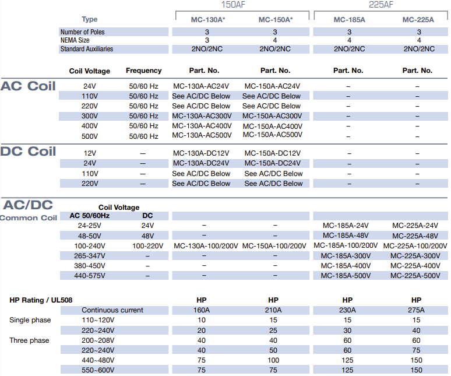This screenshot has width=451, height=376.
Task: Select the 275A continuous current value
Action: point(416,310)
